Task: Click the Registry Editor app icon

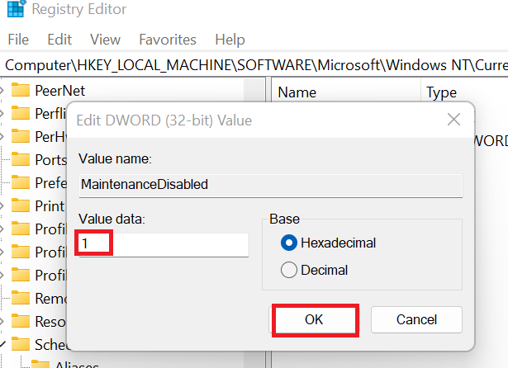Action: [17, 8]
